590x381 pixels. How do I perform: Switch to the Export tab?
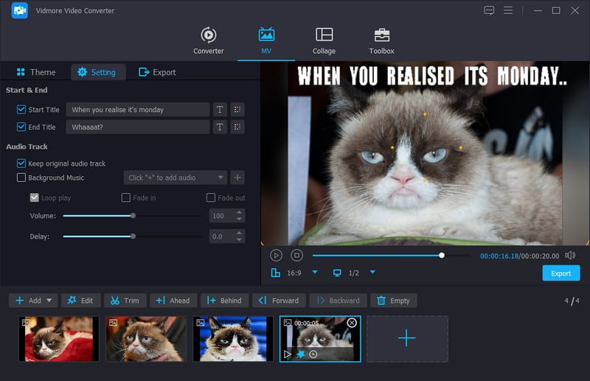[157, 72]
